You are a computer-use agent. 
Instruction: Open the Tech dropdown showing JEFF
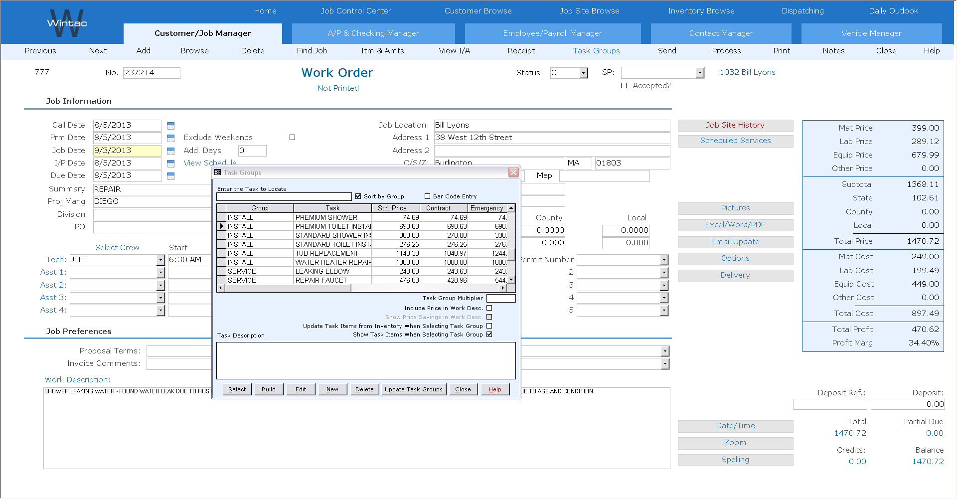160,260
